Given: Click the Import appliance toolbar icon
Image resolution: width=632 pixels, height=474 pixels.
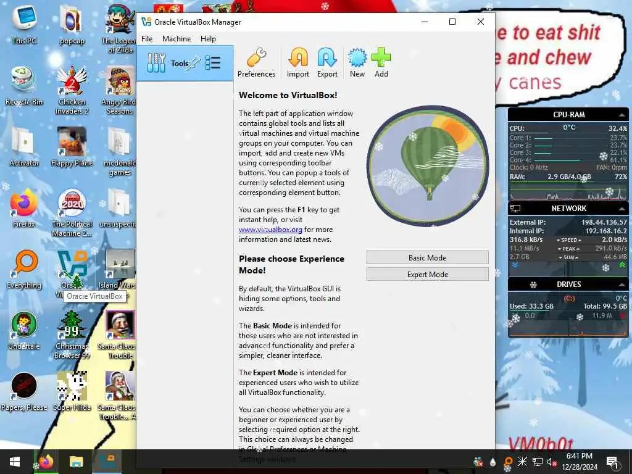Looking at the screenshot, I should 298,62.
